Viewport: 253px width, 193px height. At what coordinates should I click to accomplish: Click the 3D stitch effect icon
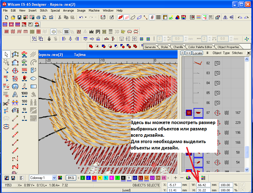117,31
